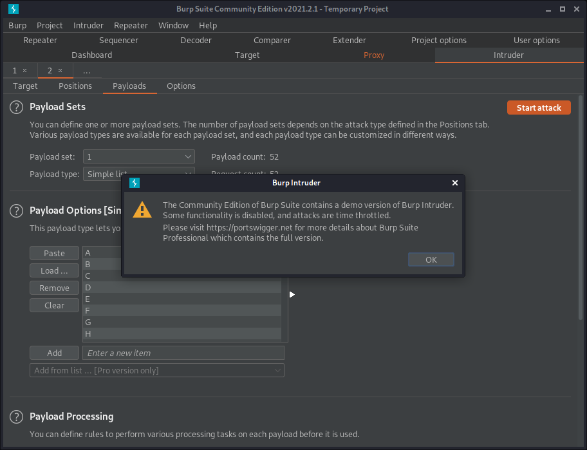The height and width of the screenshot is (450, 587).
Task: Click the warning triangle icon in the dialog
Action: tap(142, 210)
